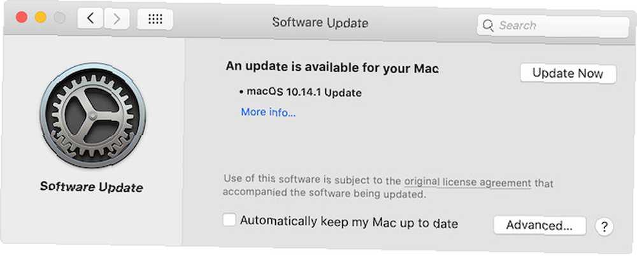Screen dimensions: 637x256
Task: Click the Software Update window title
Action: tap(320, 22)
